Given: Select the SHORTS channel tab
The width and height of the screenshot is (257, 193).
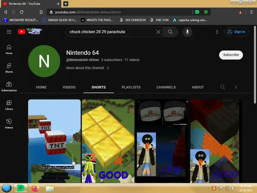Looking at the screenshot, I should click(x=98, y=87).
